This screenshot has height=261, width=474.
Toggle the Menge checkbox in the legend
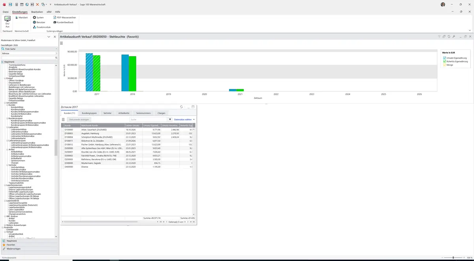tap(444, 65)
